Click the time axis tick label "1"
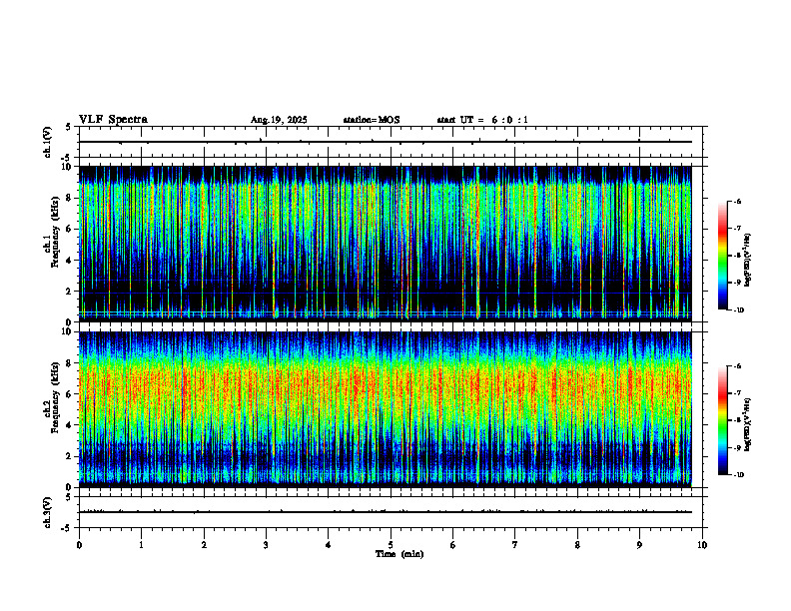The width and height of the screenshot is (791, 611). (141, 545)
